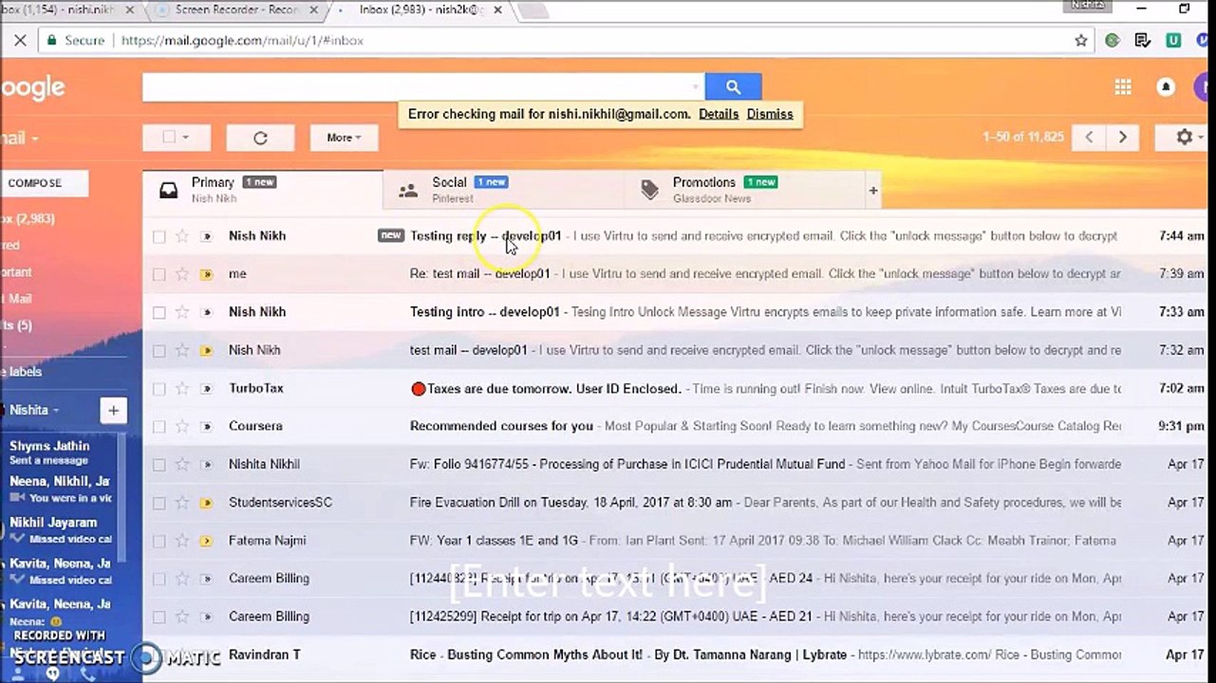The width and height of the screenshot is (1216, 683).
Task: Open the Nishita chat status dropdown
Action: pyautogui.click(x=34, y=410)
